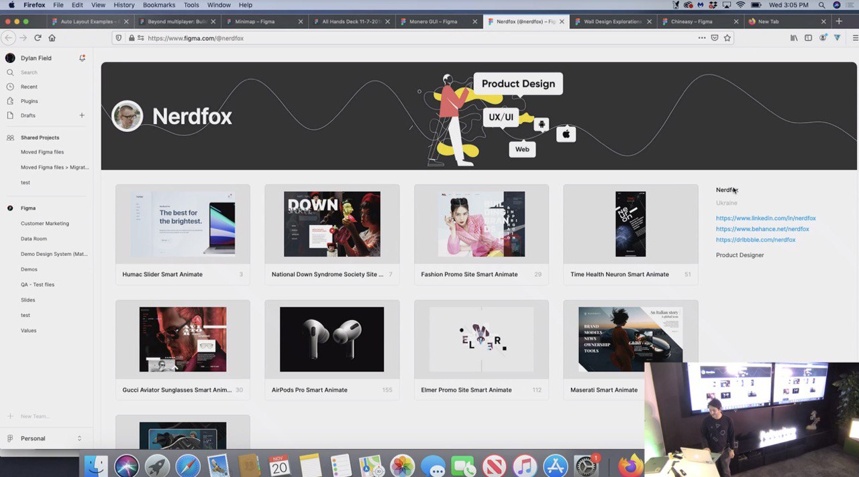Viewport: 859px width, 477px height.
Task: Open the Firefox library icon
Action: pyautogui.click(x=794, y=38)
